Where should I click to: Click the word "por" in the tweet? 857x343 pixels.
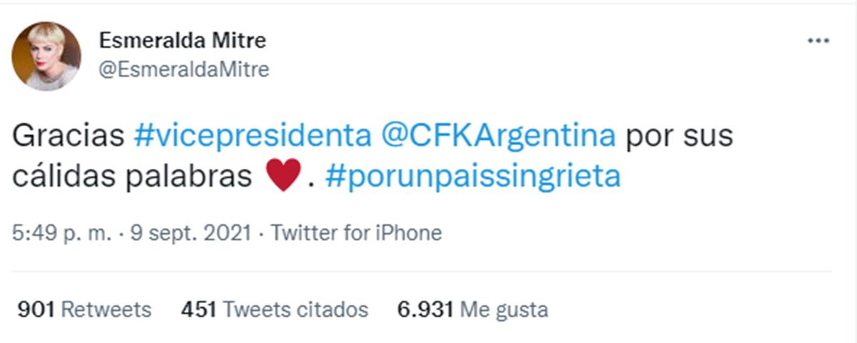(x=650, y=135)
